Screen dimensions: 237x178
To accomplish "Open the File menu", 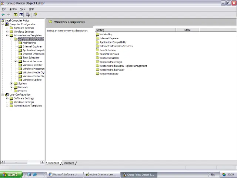I will pyautogui.click(x=4, y=9).
